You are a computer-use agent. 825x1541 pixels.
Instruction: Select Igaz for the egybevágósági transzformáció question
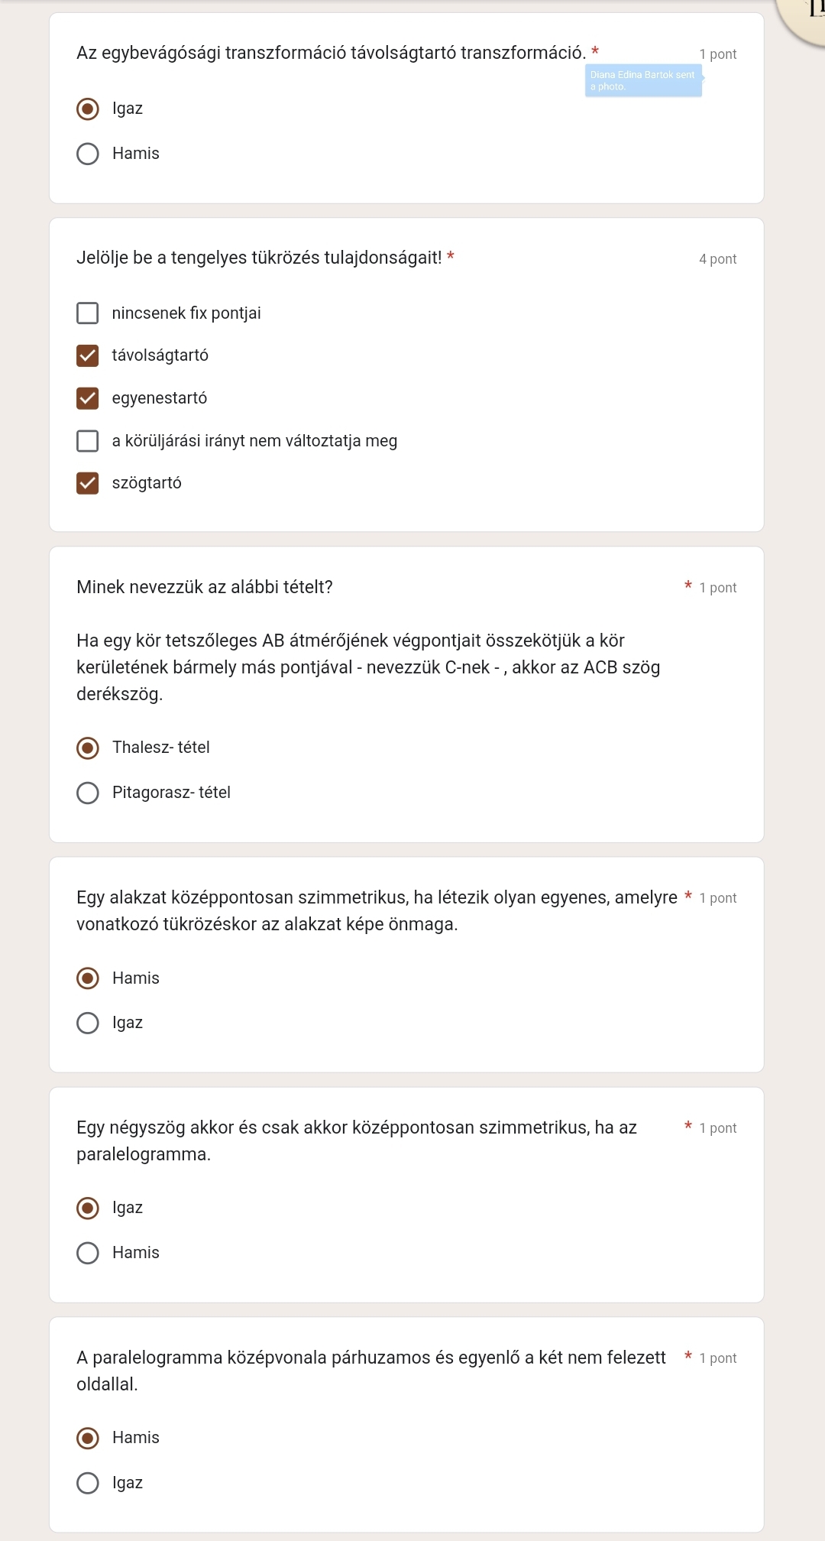tap(88, 109)
